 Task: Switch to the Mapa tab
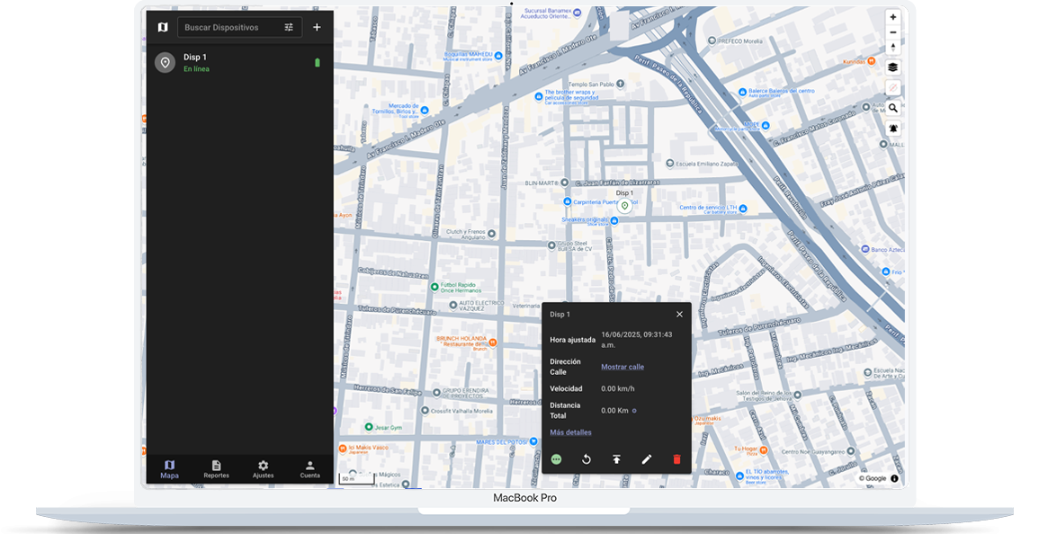click(169, 469)
